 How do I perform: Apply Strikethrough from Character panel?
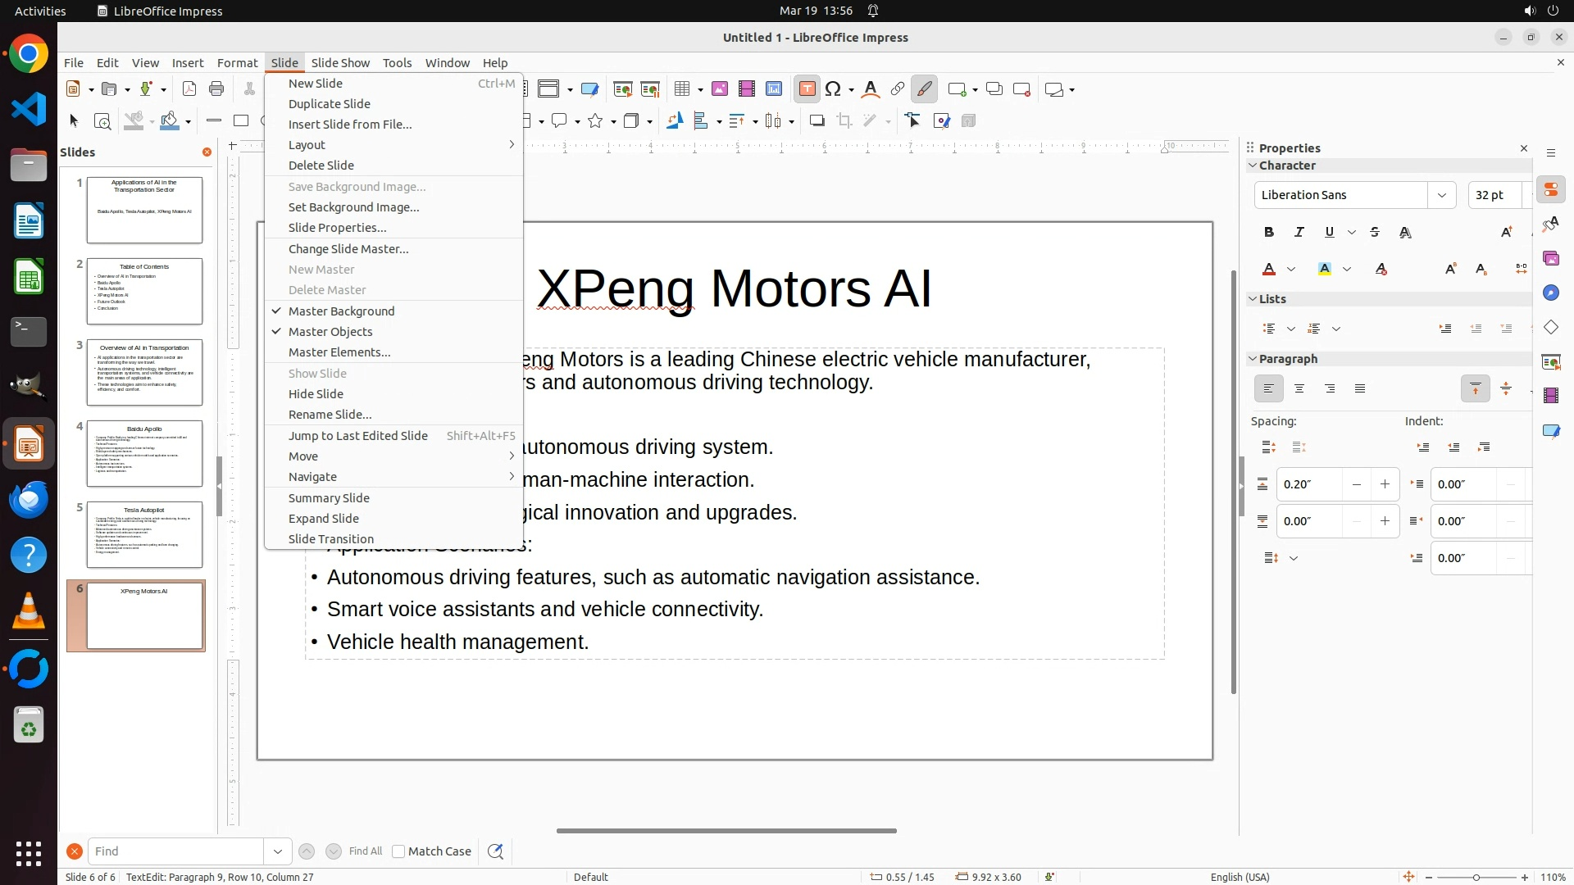[x=1375, y=233]
